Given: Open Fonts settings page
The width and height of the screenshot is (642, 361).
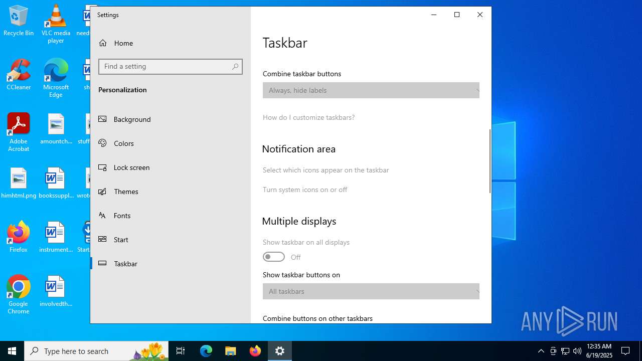Looking at the screenshot, I should (x=171, y=216).
